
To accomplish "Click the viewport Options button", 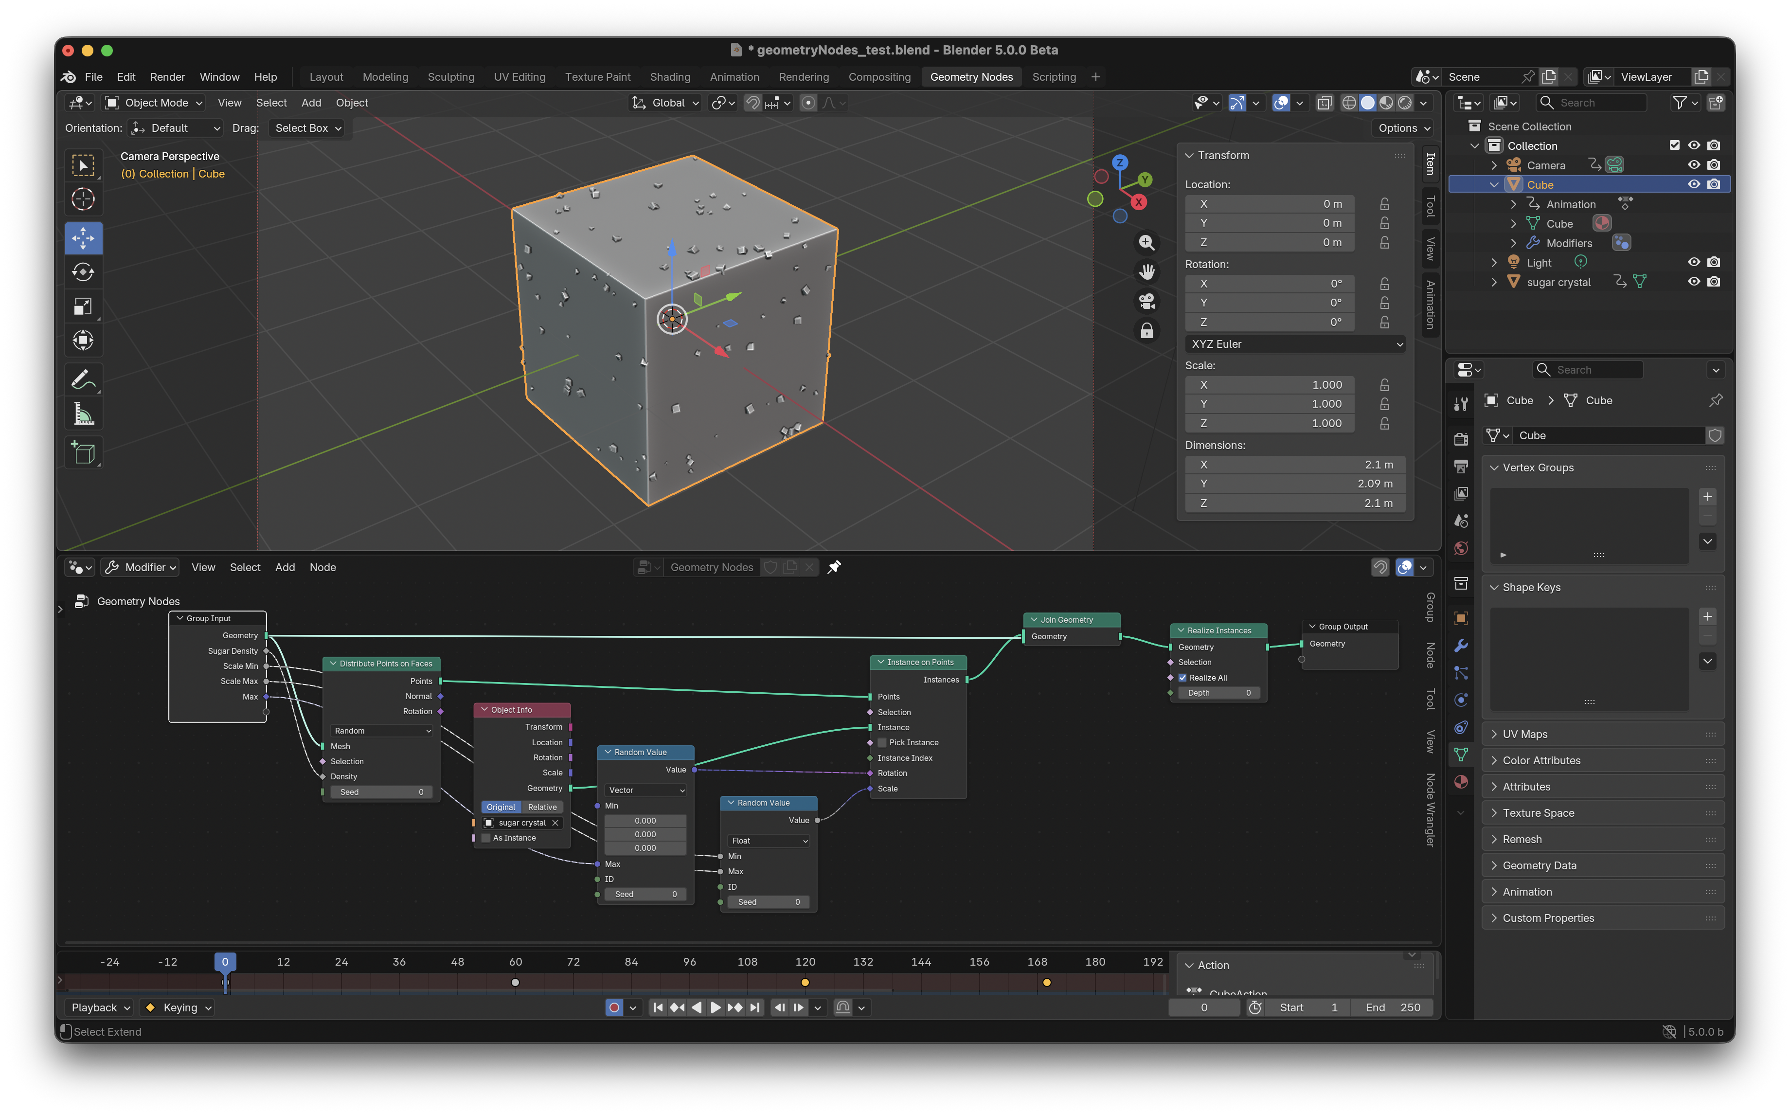I will point(1403,128).
